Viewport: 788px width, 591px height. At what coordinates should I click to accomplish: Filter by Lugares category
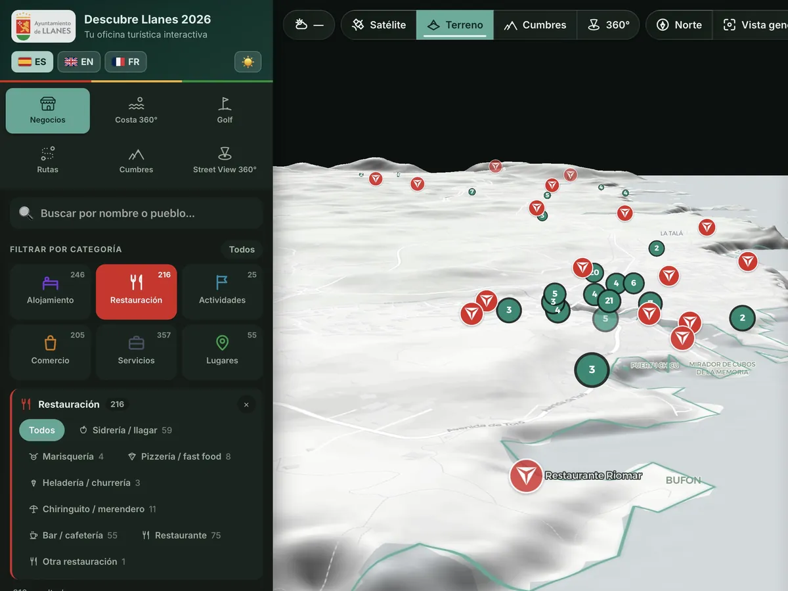pos(222,352)
